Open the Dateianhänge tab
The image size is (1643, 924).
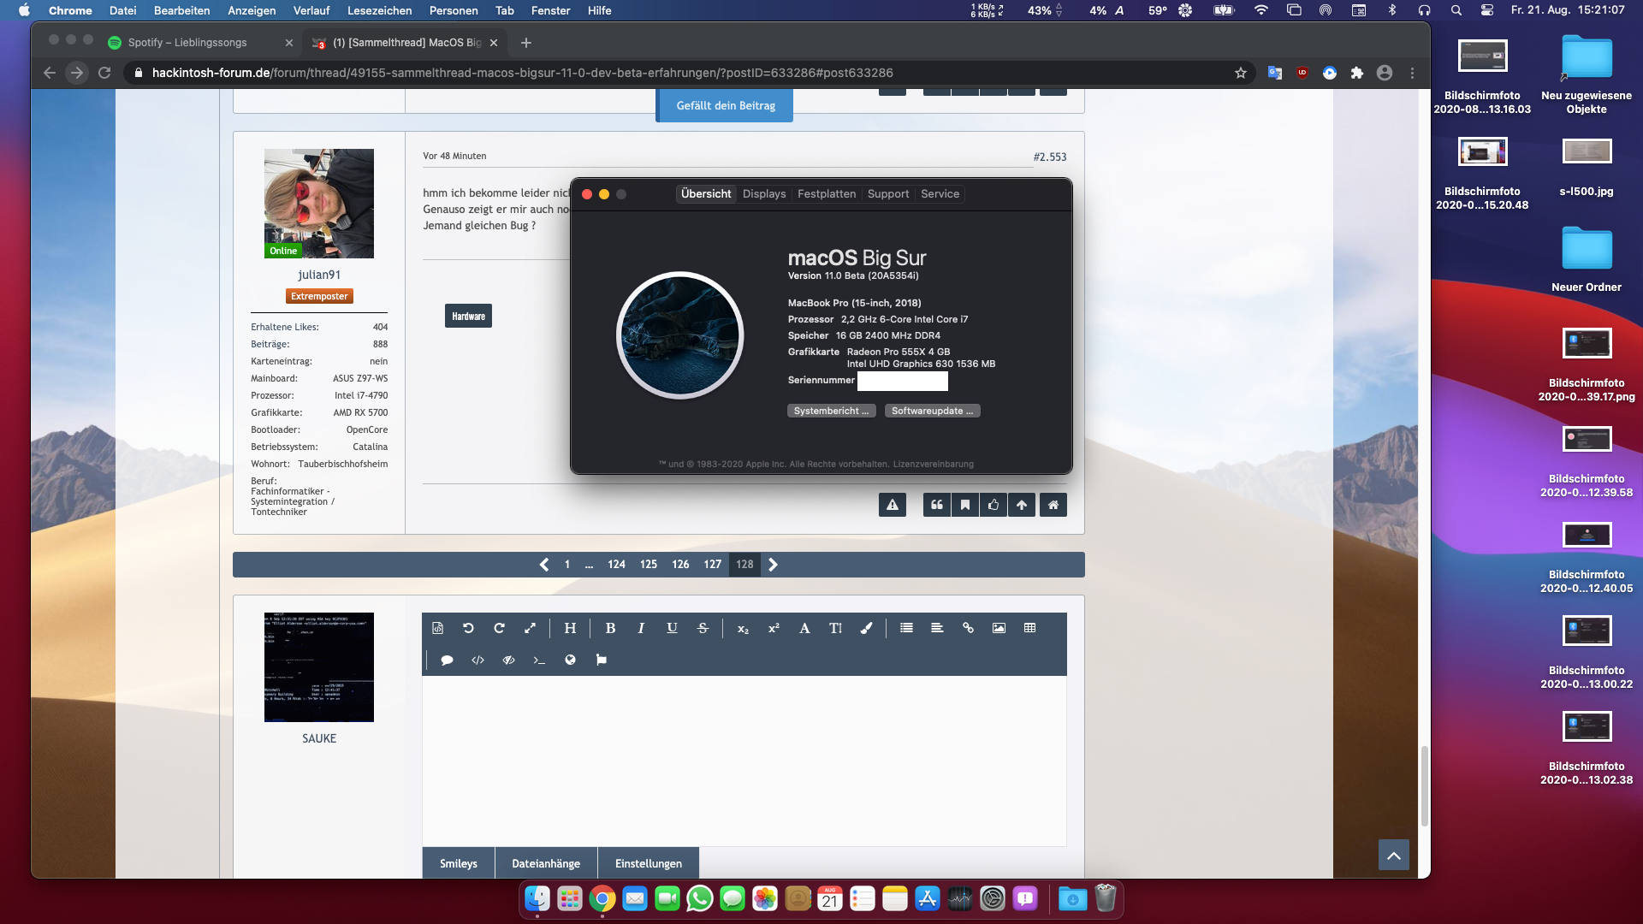point(546,863)
